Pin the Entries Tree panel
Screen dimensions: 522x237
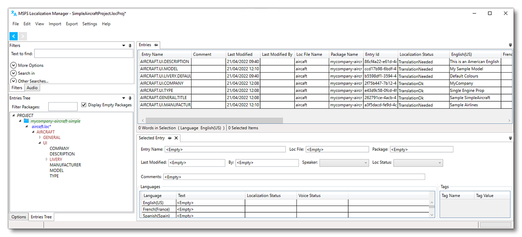[x=130, y=98]
